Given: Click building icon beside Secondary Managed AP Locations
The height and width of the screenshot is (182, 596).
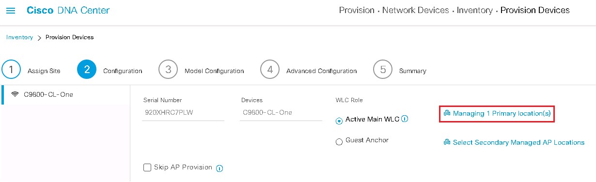Looking at the screenshot, I should (x=447, y=142).
